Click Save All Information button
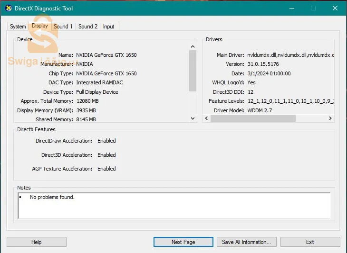 coord(246,242)
